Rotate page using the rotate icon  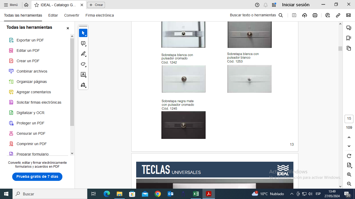(x=349, y=156)
